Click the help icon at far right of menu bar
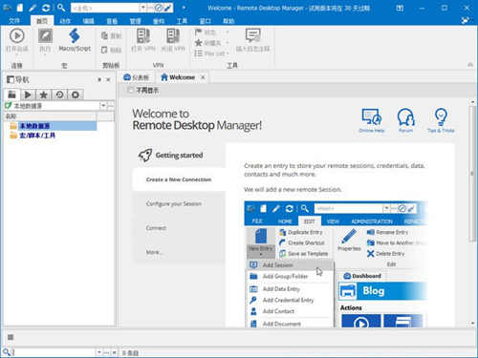The image size is (478, 358). pos(466,21)
